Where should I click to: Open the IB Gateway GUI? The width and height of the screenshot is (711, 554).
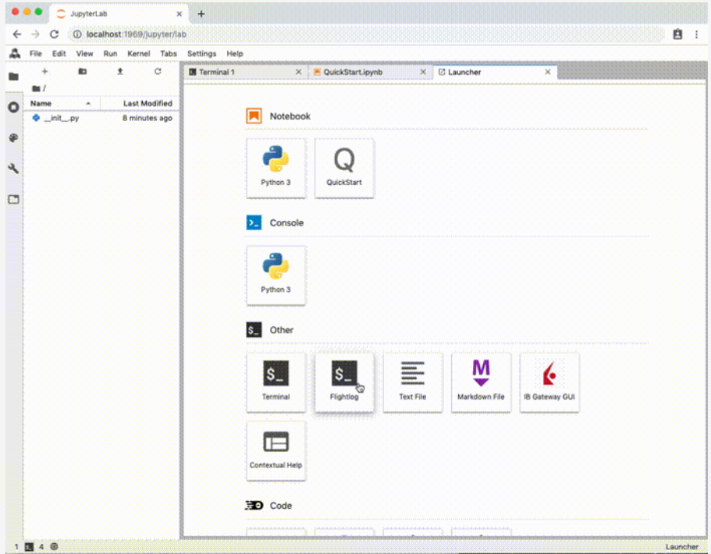coord(549,382)
